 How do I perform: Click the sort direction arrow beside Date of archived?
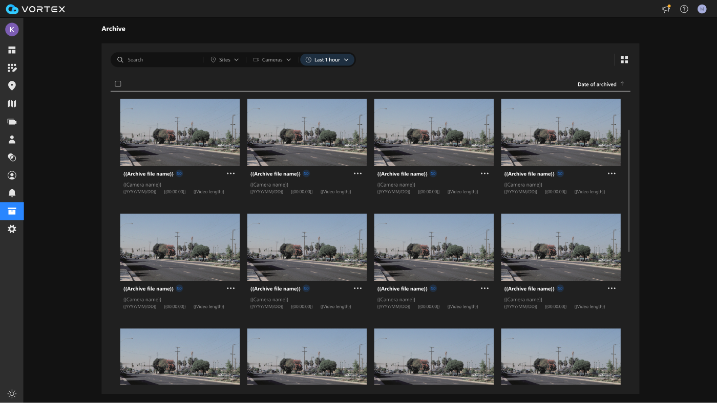622,84
